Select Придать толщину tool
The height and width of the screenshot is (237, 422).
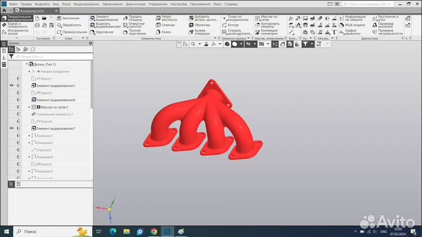tap(132, 18)
